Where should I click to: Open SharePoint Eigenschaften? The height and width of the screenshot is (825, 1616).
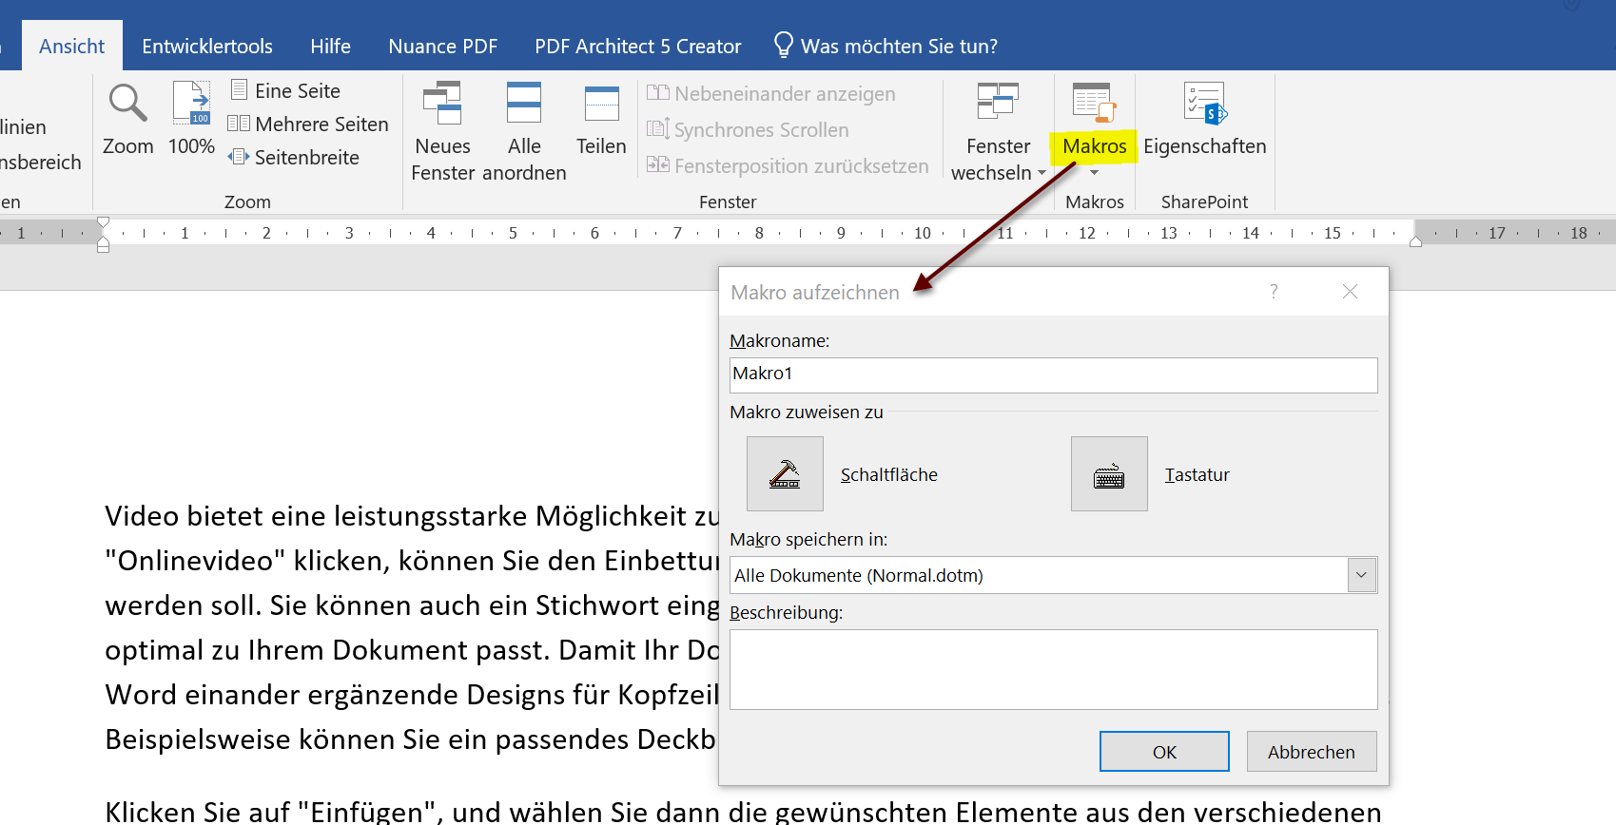click(1204, 119)
